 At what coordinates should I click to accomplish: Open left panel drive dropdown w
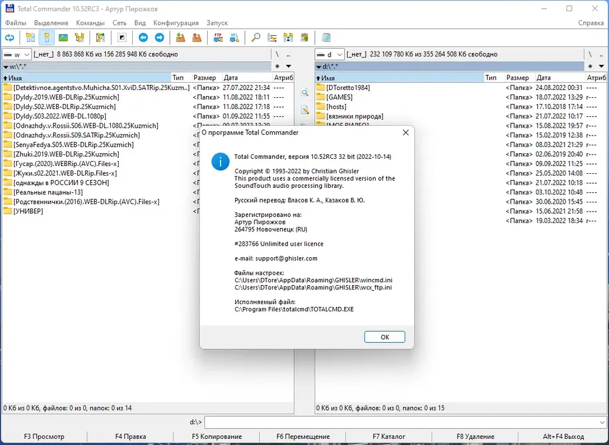click(16, 54)
